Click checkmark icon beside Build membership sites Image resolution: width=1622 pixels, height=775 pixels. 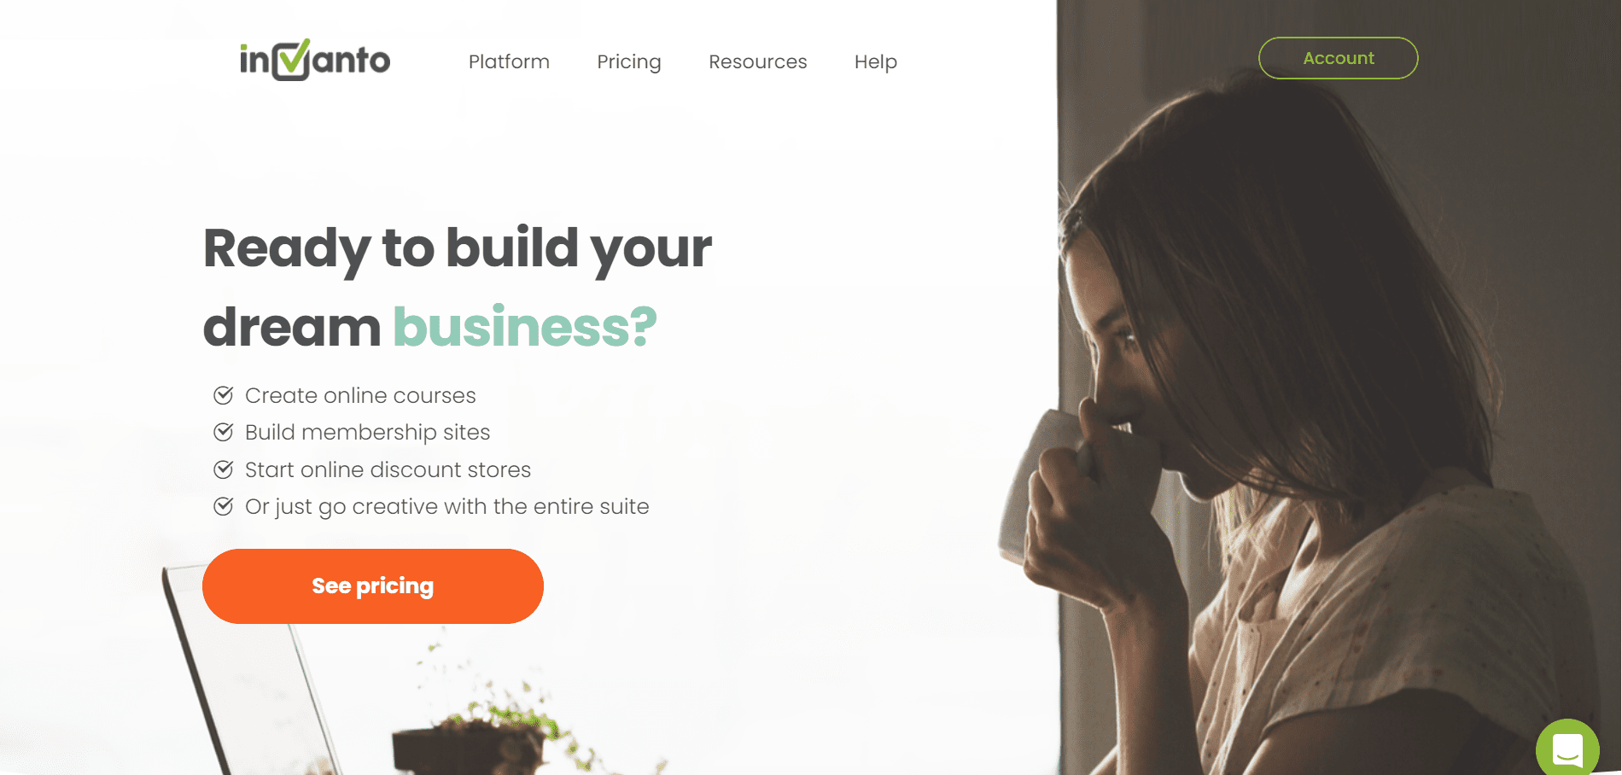(224, 432)
